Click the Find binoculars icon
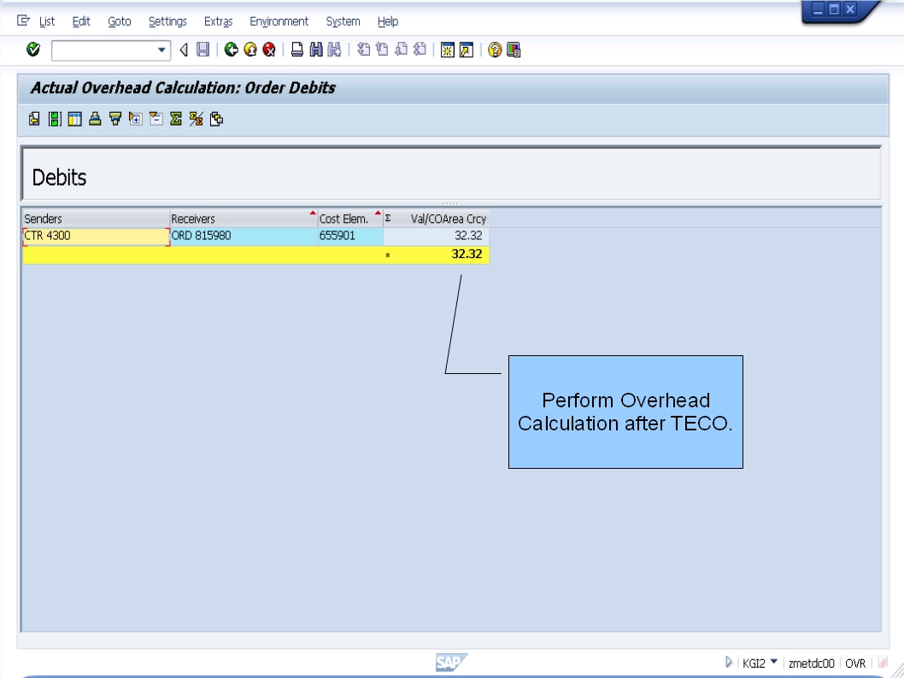 pos(316,50)
